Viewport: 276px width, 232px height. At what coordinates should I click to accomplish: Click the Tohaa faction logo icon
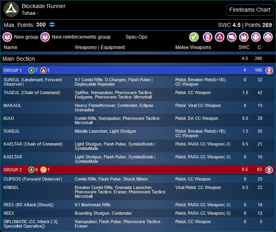click(11, 9)
